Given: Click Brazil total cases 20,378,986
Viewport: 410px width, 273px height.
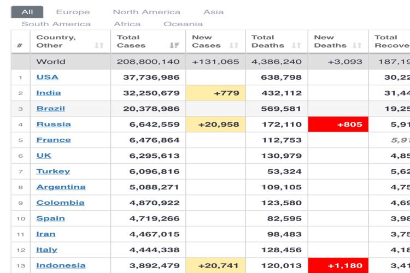Looking at the screenshot, I should tap(151, 109).
